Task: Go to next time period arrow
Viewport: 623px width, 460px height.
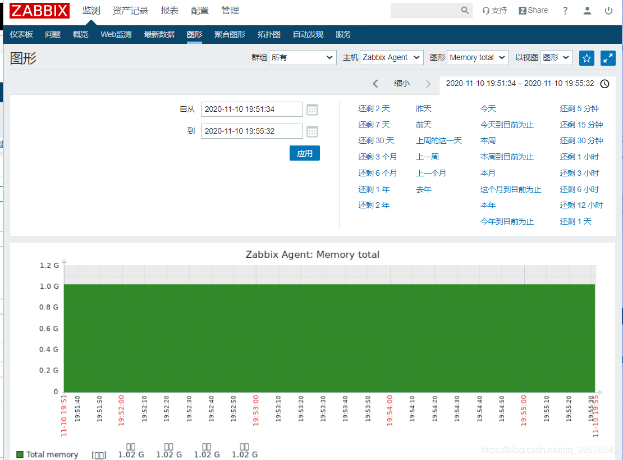Action: [x=428, y=84]
